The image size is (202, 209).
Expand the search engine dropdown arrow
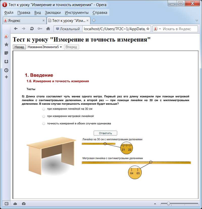point(160,29)
